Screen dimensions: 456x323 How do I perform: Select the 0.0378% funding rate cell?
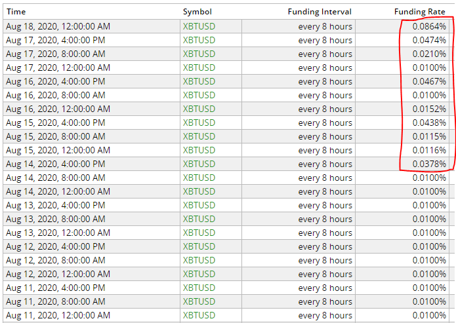pos(402,164)
